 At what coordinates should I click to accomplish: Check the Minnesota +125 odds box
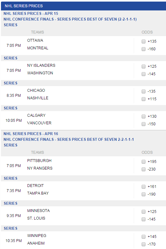tap(144, 212)
